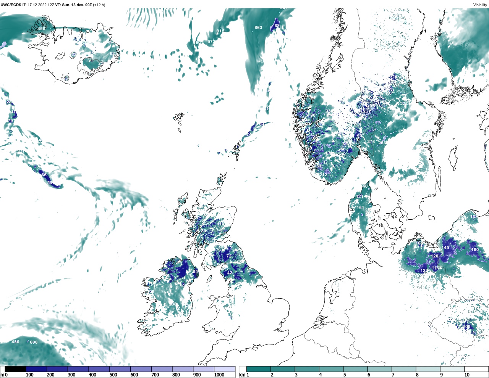Click the 'Visibility' title text
The image size is (489, 378).
480,5
